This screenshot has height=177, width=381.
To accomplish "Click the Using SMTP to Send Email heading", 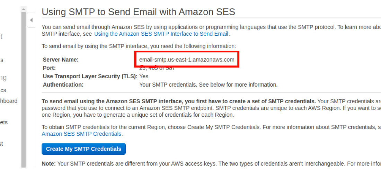I will (x=138, y=12).
